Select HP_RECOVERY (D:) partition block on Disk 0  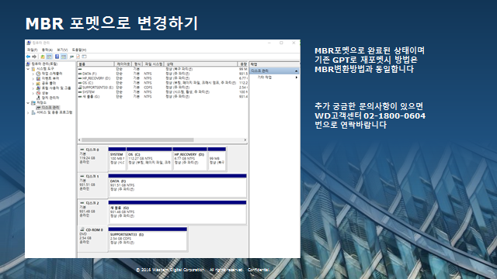189,159
